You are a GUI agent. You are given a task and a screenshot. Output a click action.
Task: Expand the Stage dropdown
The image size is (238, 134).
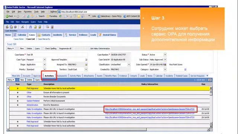[45, 64]
